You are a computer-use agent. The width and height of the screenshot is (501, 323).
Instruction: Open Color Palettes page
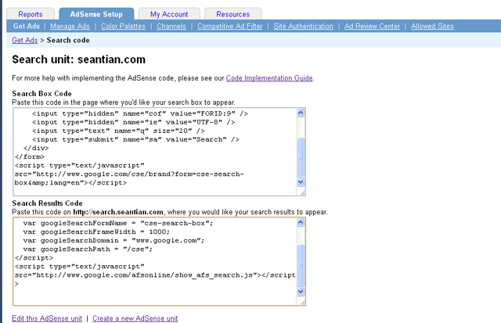123,26
